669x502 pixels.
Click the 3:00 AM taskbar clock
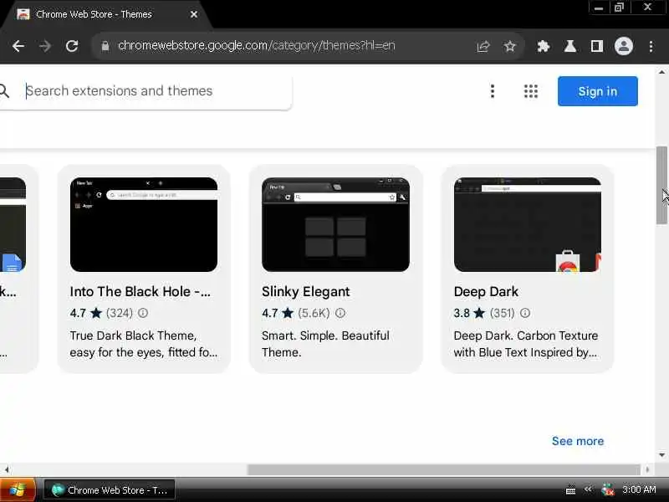[639, 489]
